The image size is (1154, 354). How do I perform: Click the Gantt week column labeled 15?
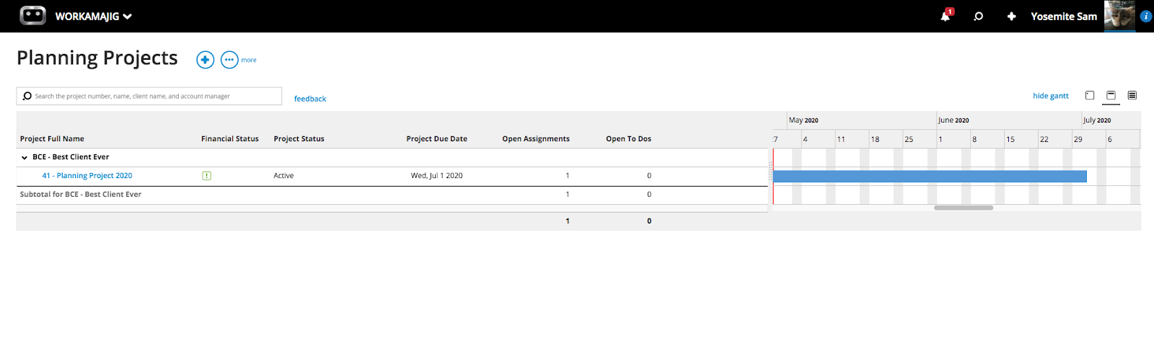tap(1021, 139)
